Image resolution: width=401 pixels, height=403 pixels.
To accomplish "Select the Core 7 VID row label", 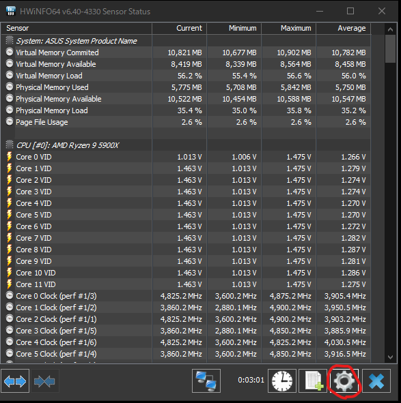I will [x=33, y=238].
